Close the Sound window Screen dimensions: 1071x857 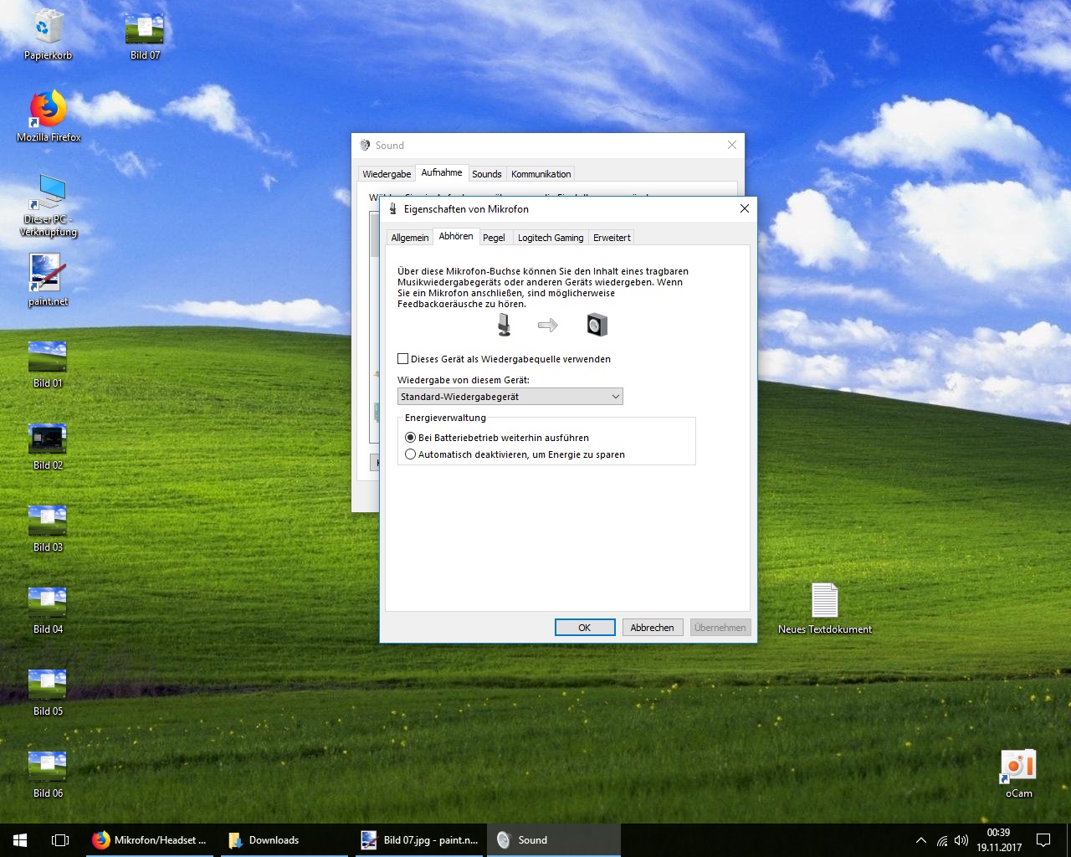[732, 145]
